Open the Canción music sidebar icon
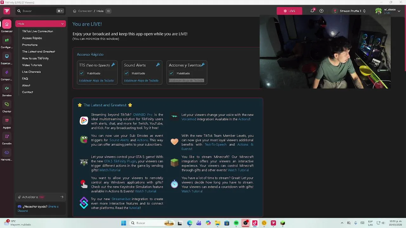This screenshot has height=228, width=406. [7, 136]
